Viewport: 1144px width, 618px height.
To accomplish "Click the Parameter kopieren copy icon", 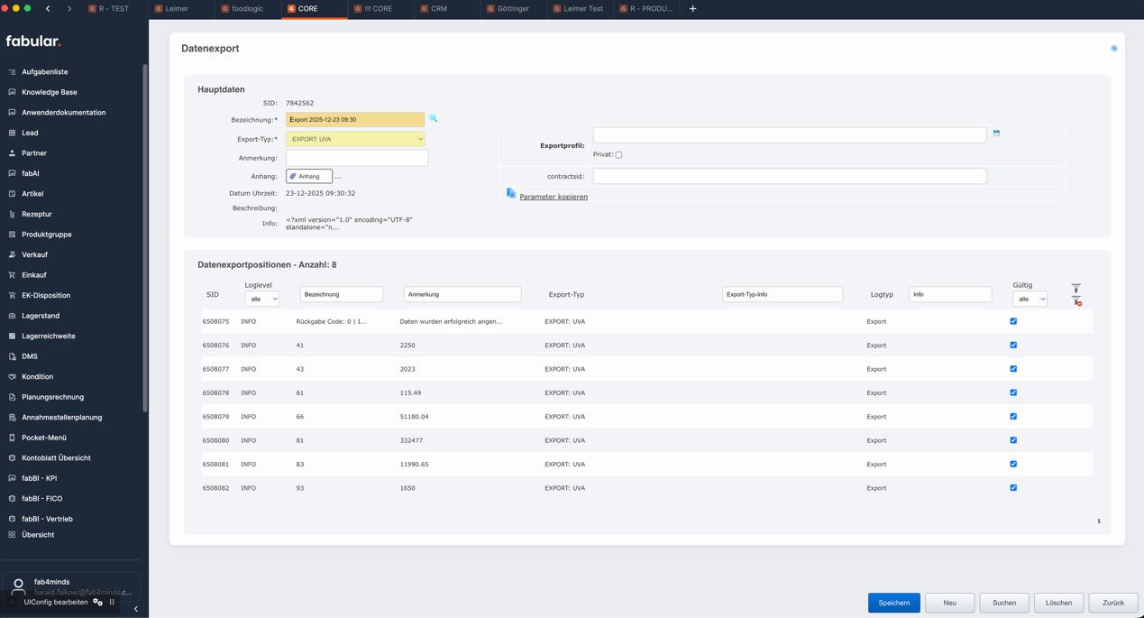I will pos(511,194).
